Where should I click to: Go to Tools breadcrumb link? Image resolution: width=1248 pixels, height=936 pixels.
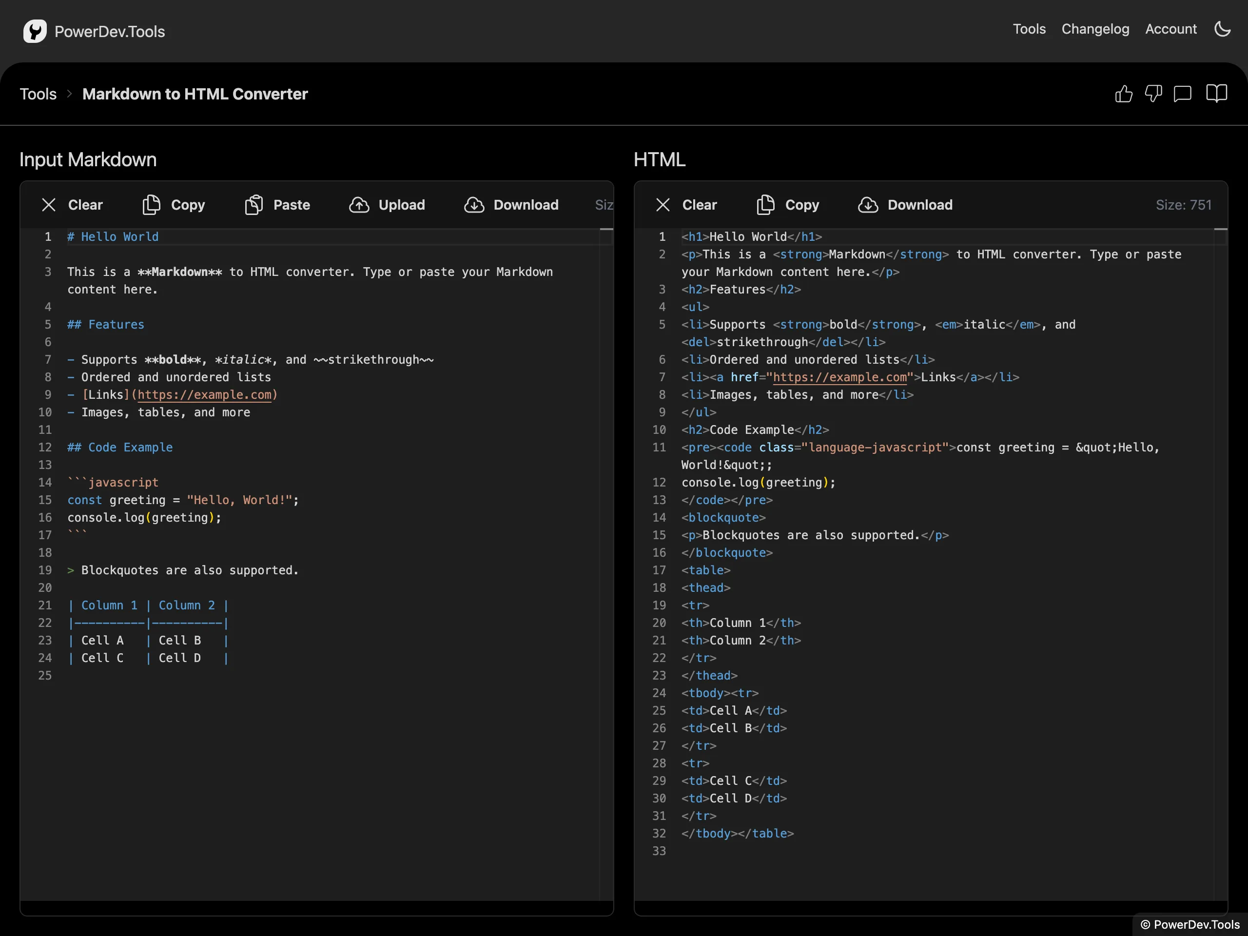(x=39, y=94)
